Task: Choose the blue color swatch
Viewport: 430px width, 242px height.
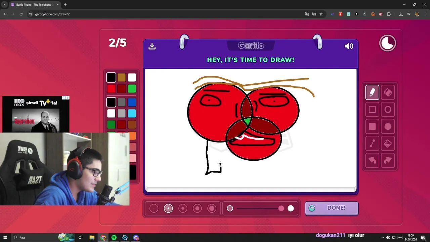Action: coord(132,102)
